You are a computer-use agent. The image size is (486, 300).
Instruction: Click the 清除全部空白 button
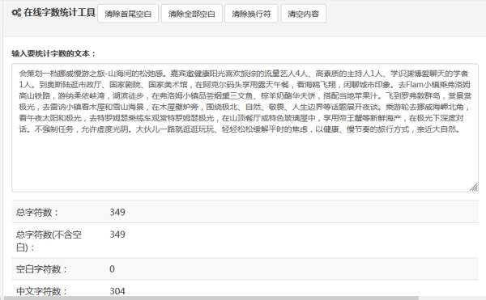point(191,14)
